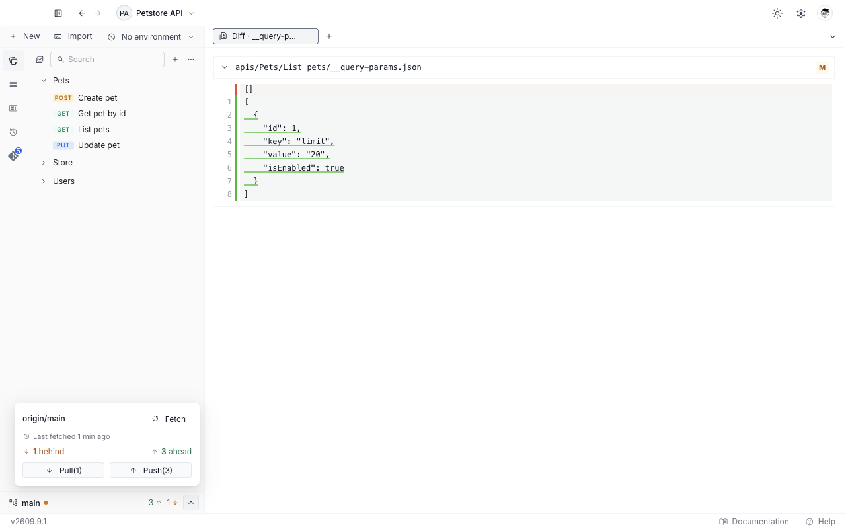Click the Import button
The width and height of the screenshot is (846, 529).
[x=73, y=36]
